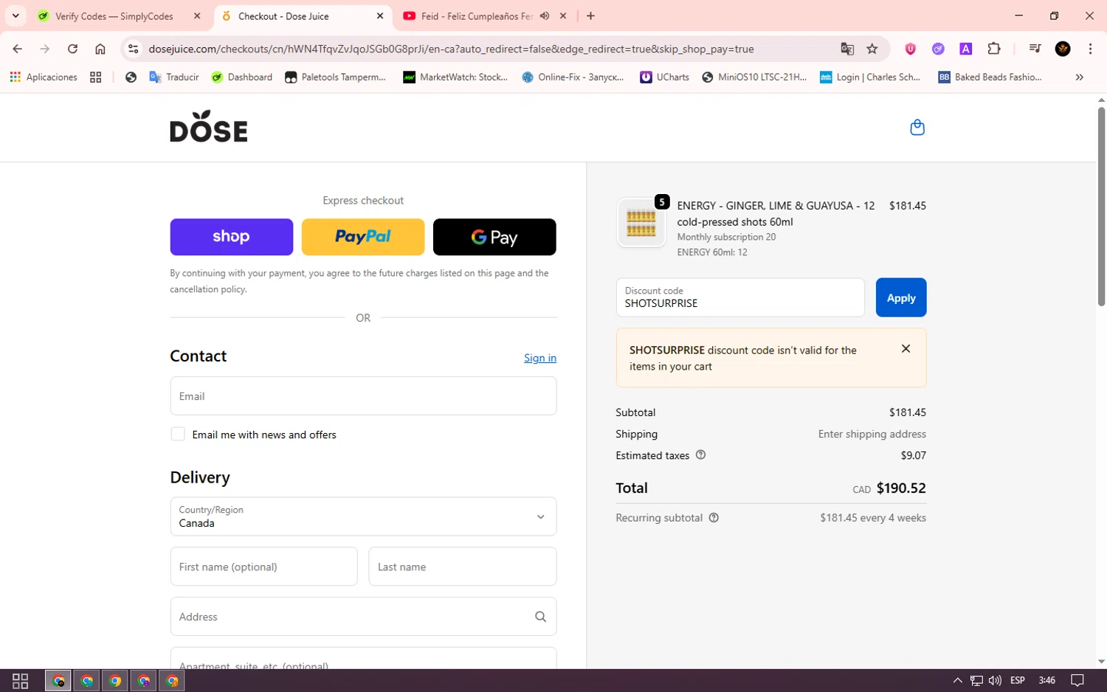Click the translate page icon
Viewport: 1107px width, 692px height.
click(x=847, y=49)
